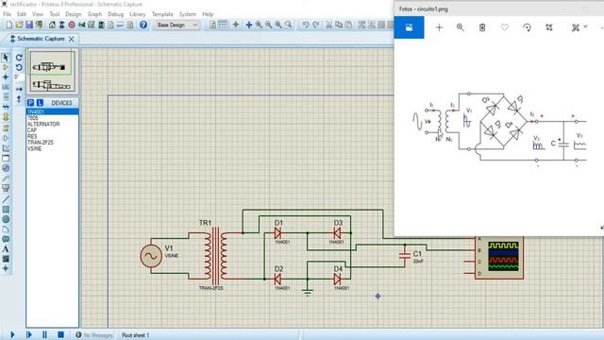Click the Step simulation button

point(29,334)
